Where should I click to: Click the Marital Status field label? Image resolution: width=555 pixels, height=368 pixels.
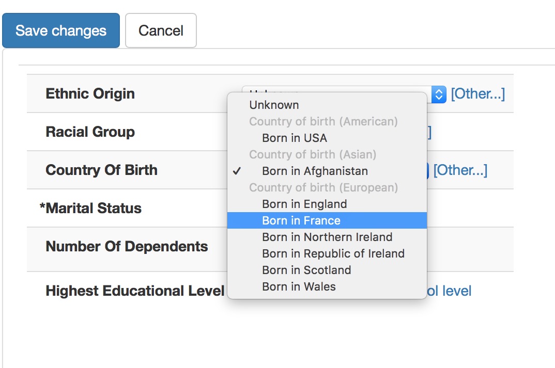coord(90,209)
